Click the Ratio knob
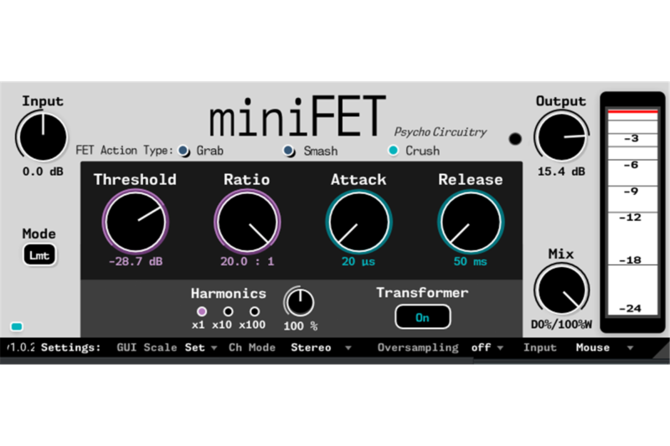This screenshot has width=670, height=446. (246, 223)
